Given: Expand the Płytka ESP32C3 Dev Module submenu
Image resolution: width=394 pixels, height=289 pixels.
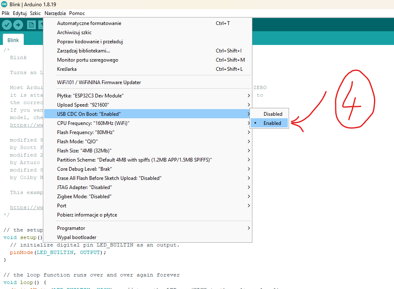Looking at the screenshot, I should pos(148,96).
